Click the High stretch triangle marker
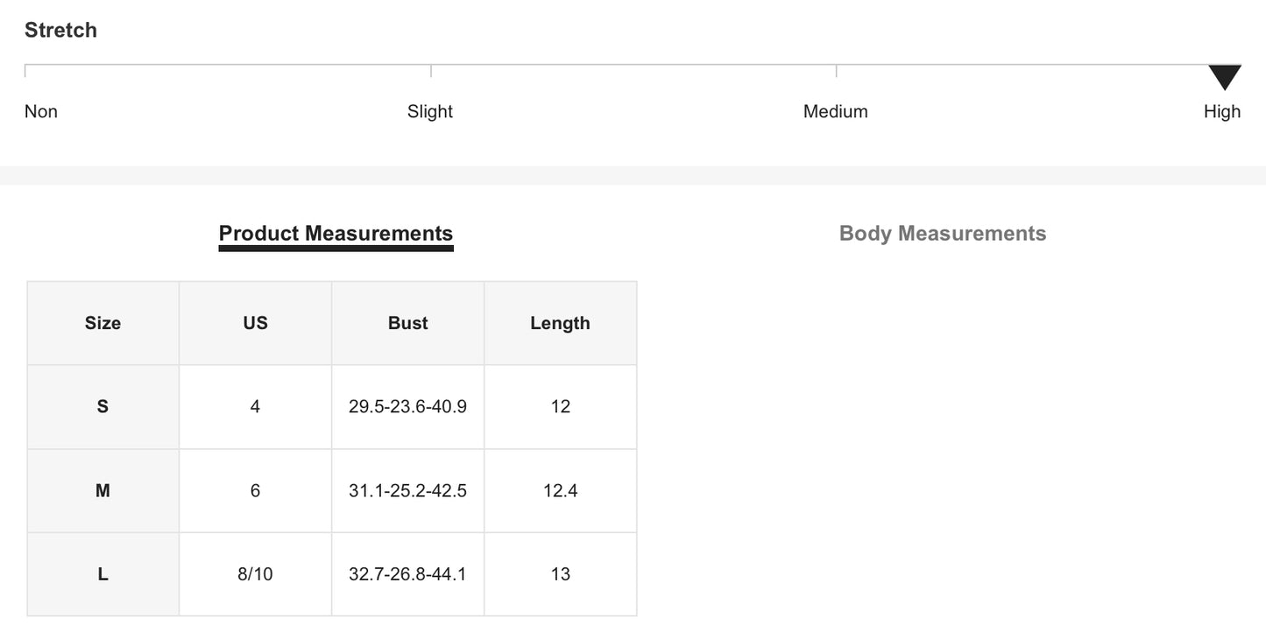1266x625 pixels. 1224,77
